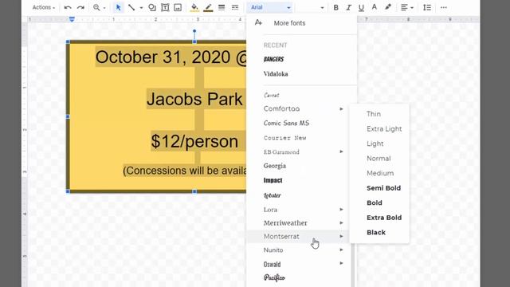510x287 pixels.
Task: Select the Oswald font
Action: (x=272, y=264)
